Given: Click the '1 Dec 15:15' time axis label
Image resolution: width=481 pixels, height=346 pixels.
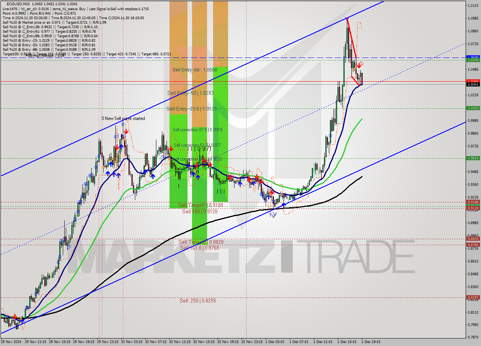Looking at the screenshot, I should 347,342.
